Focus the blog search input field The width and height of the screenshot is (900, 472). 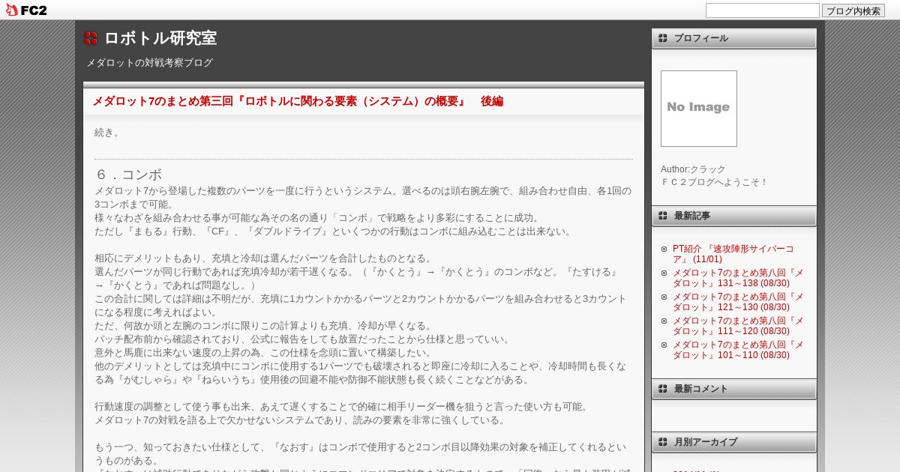[x=763, y=10]
